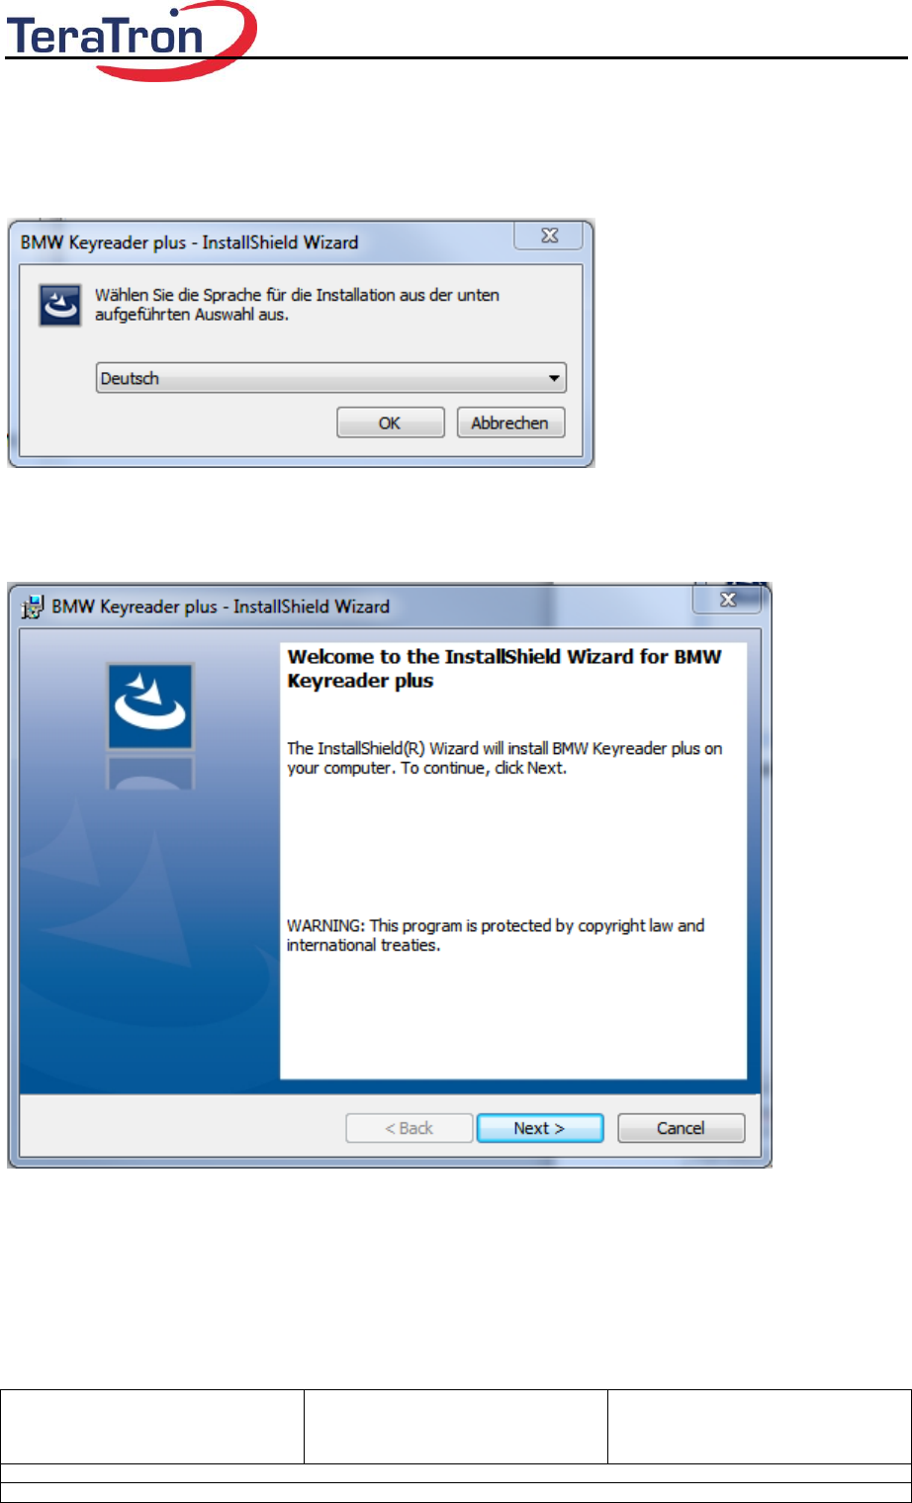Image resolution: width=912 pixels, height=1503 pixels.
Task: Open the Deutsch language dropdown
Action: pyautogui.click(x=330, y=378)
